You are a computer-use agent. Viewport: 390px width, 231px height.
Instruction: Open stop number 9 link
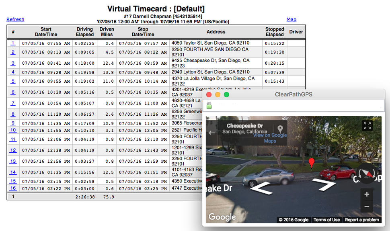click(13, 123)
